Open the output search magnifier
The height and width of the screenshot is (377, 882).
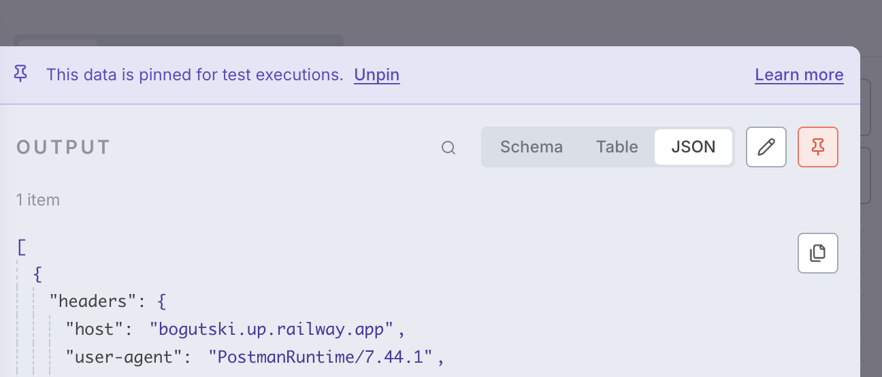tap(448, 148)
